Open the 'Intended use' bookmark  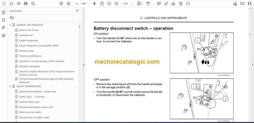pos(26,35)
